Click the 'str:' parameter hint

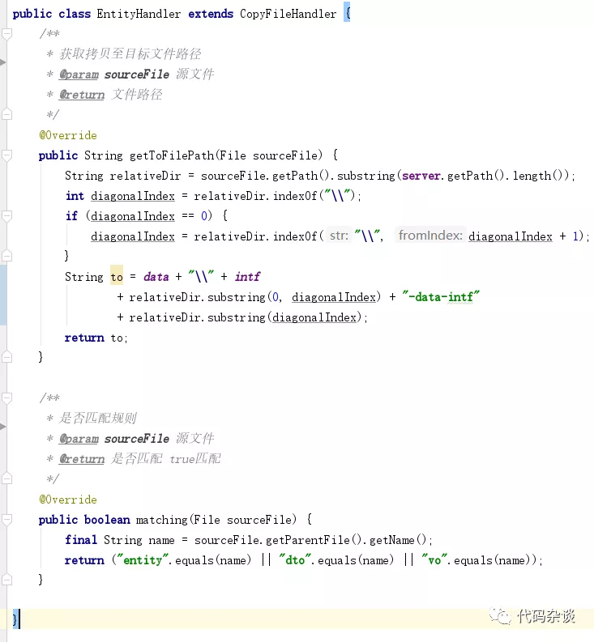[339, 236]
